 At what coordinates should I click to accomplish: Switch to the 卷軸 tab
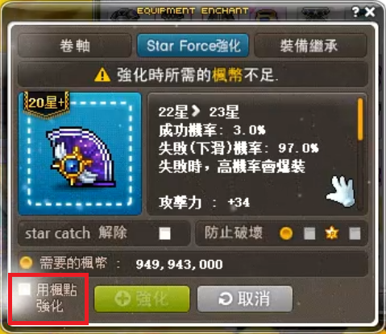click(75, 45)
